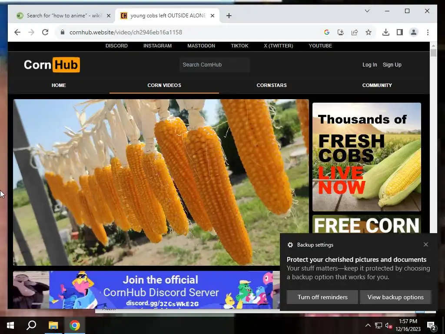Click the page vertical scrollbar thumb
Image resolution: width=445 pixels, height=334 pixels.
point(433,53)
